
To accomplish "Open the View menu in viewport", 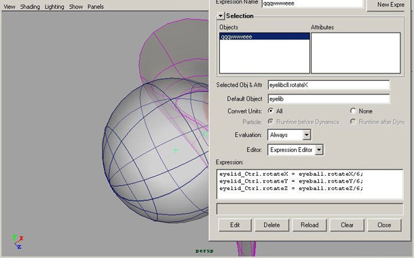I will (10, 7).
